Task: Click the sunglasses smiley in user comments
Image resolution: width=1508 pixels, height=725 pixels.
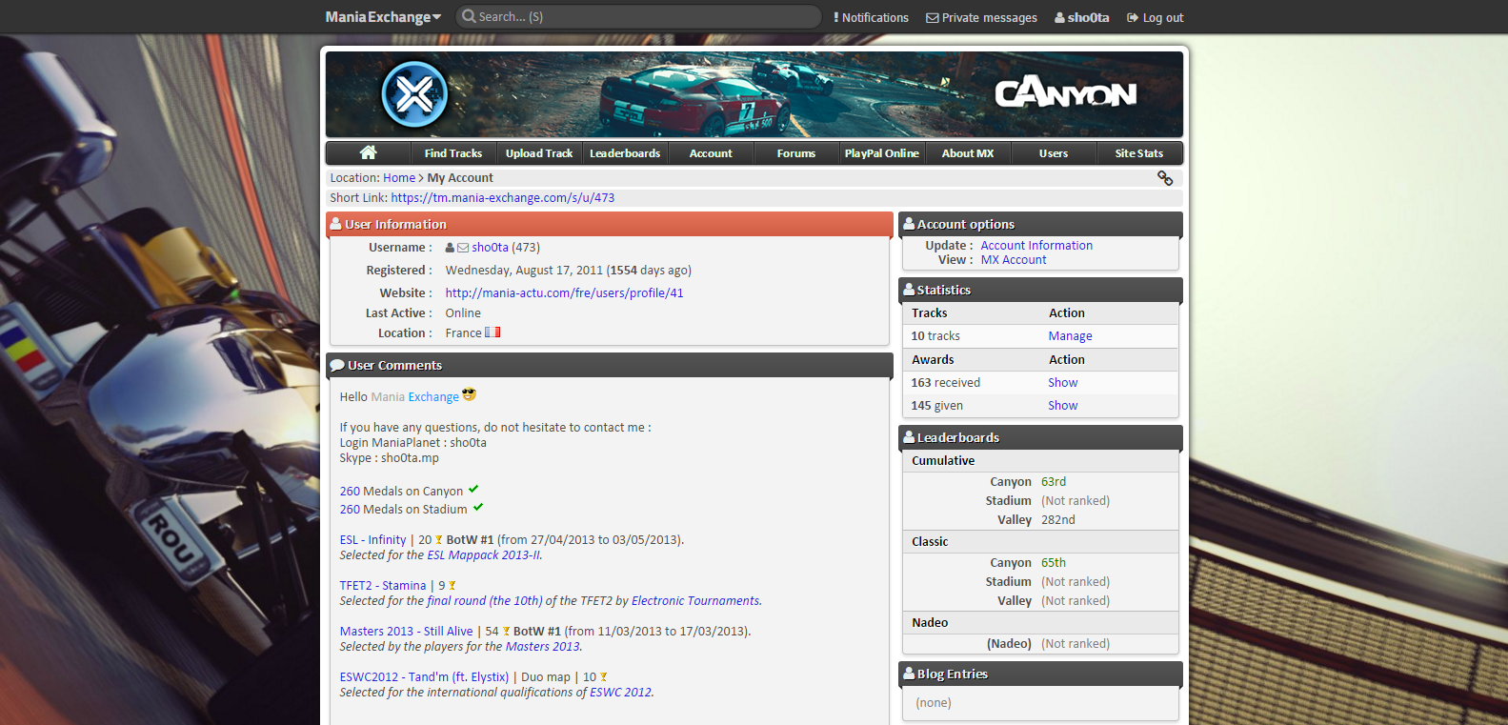Action: click(469, 394)
